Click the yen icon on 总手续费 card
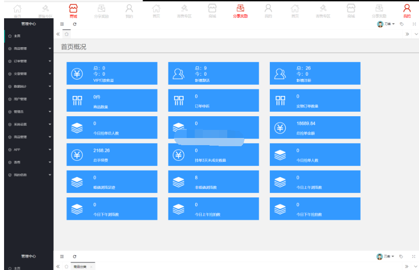 coord(77,155)
